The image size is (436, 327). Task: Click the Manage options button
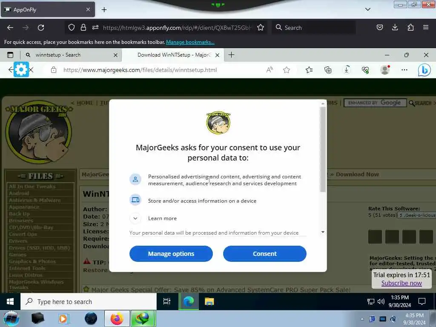coord(171,254)
